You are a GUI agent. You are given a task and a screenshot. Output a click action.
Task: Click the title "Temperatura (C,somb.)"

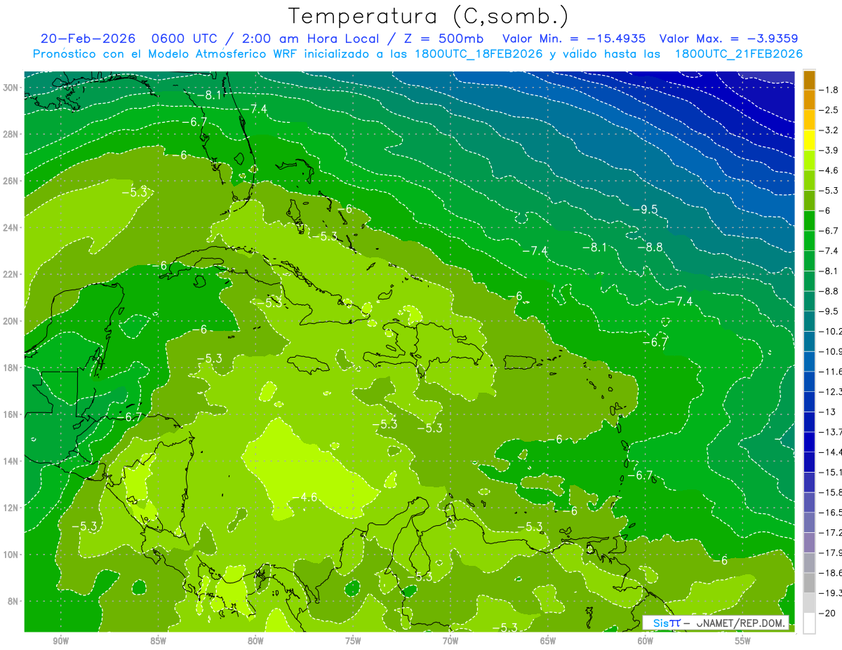(428, 16)
